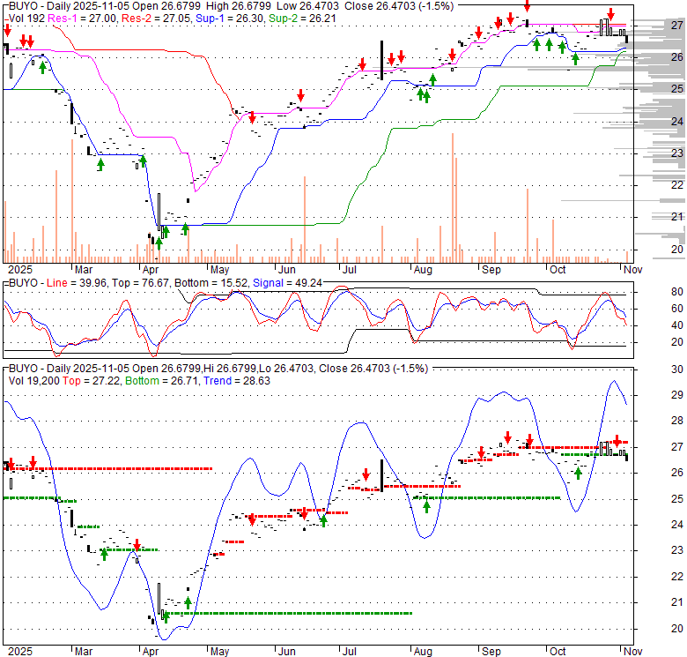Click the long green dashed support line

tap(291, 613)
